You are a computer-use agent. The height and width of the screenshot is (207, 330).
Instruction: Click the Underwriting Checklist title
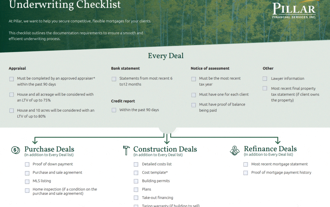coord(65,4)
